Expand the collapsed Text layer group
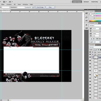Screen dimensions: 101x101 click(93, 52)
